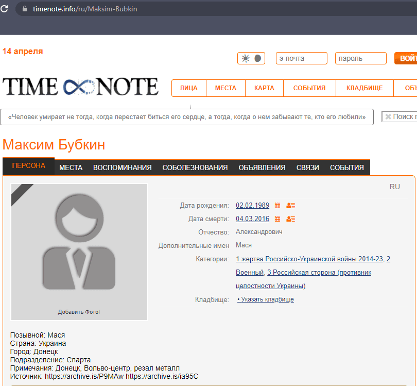Click the patronymic value Александрович
This screenshot has height=386, width=417.
tap(259, 232)
